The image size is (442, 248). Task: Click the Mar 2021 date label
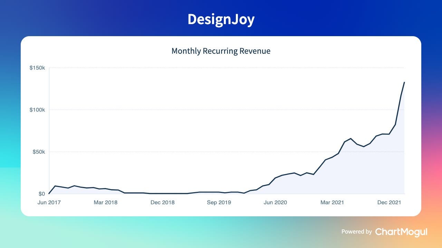tap(332, 203)
